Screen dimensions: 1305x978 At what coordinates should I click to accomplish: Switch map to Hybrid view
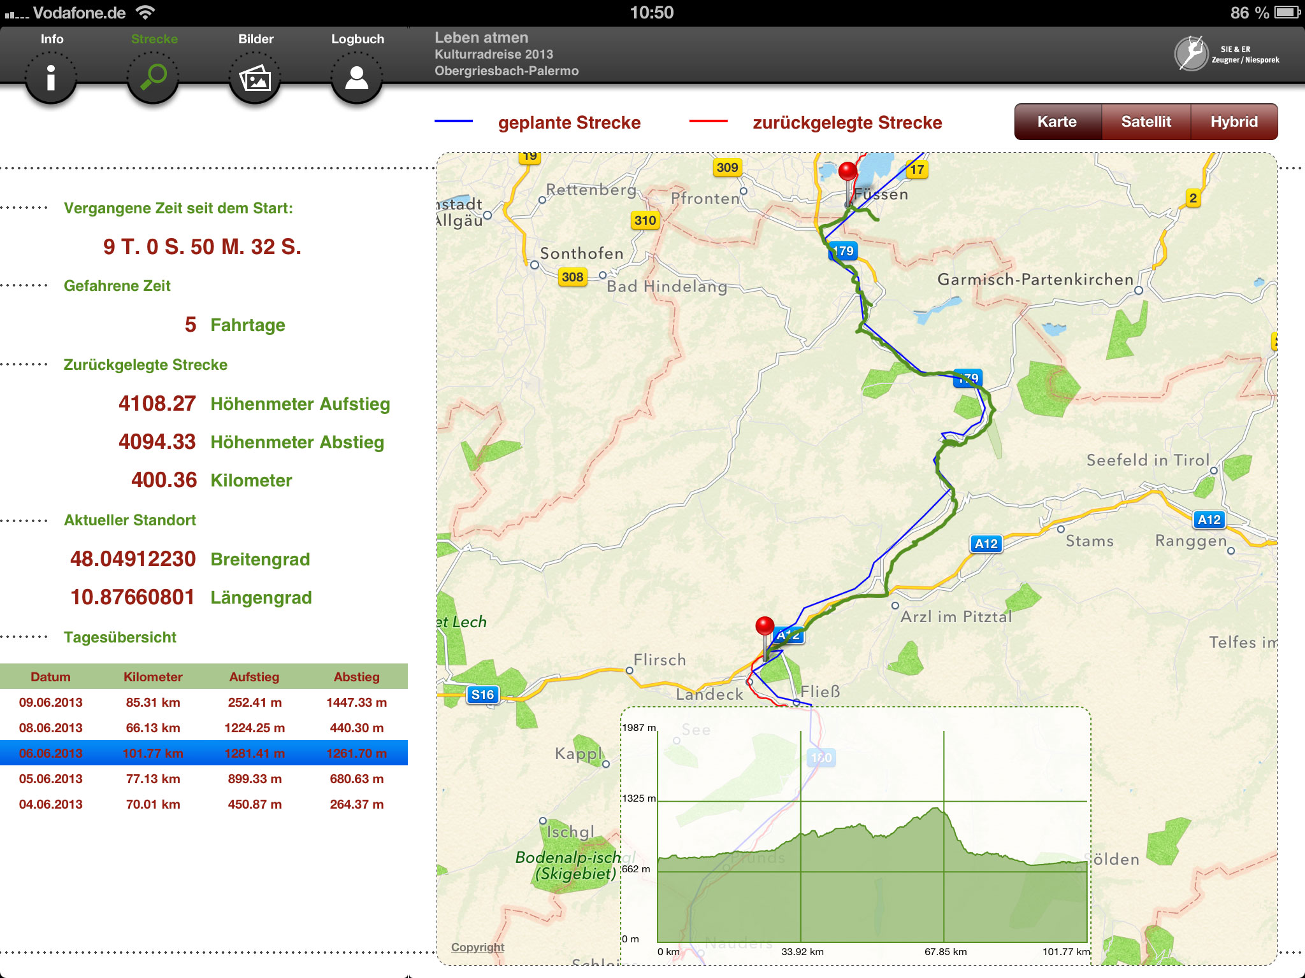click(1234, 122)
